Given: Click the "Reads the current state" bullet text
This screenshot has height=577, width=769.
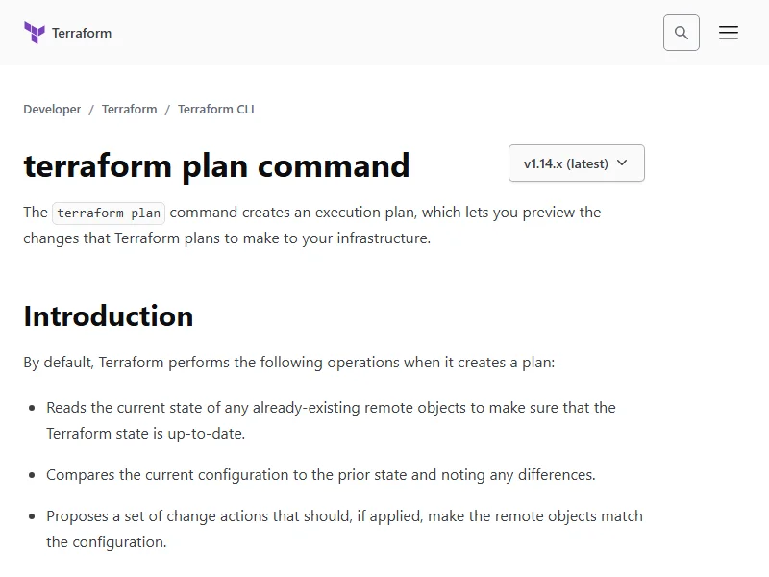Looking at the screenshot, I should pyautogui.click(x=331, y=408).
